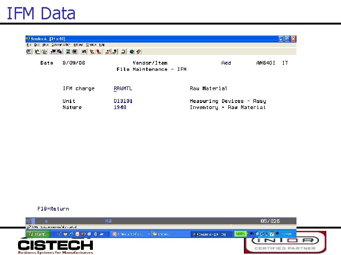Click the Receive File toolbar icon
Image resolution: width=341 pixels, height=255 pixels.
coord(60,51)
